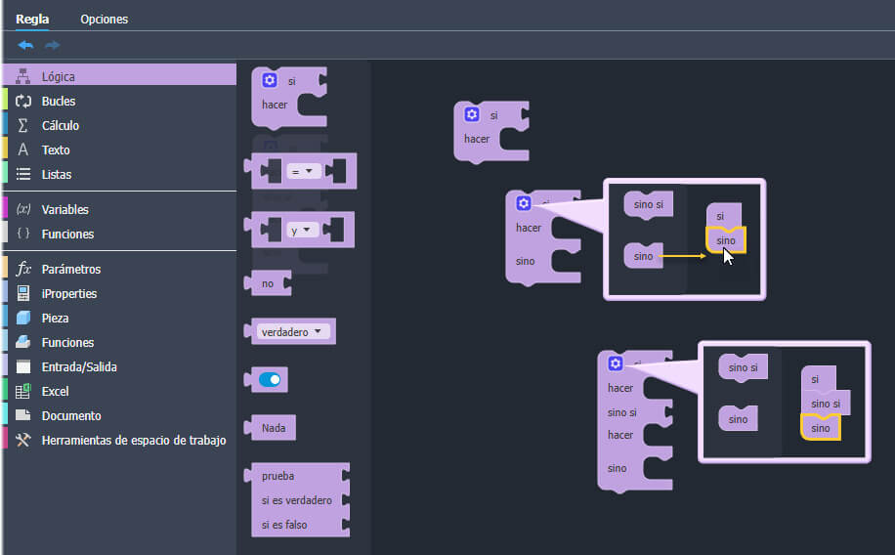Select the Funciones features icon below Pieza

tap(22, 342)
